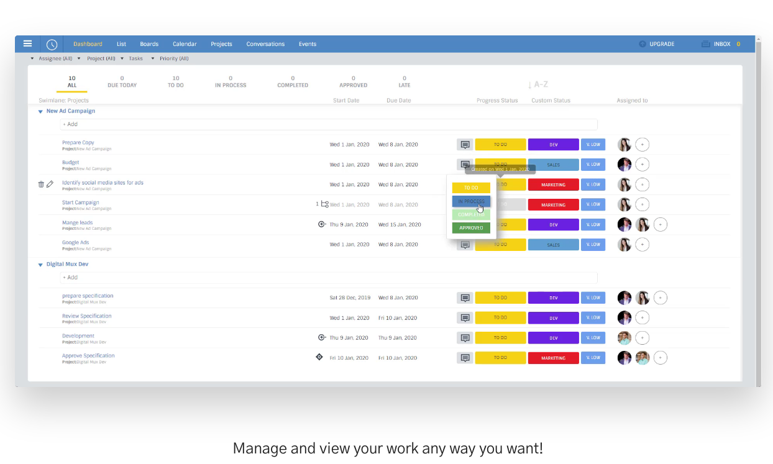Select IN PROCESS from the status popup
Screen dimensions: 773x464
point(471,201)
